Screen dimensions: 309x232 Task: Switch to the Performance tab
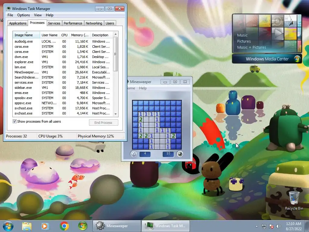(73, 23)
